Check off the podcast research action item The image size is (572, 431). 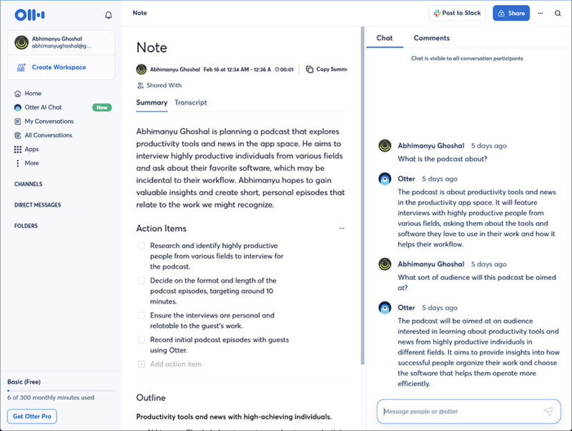pyautogui.click(x=141, y=245)
